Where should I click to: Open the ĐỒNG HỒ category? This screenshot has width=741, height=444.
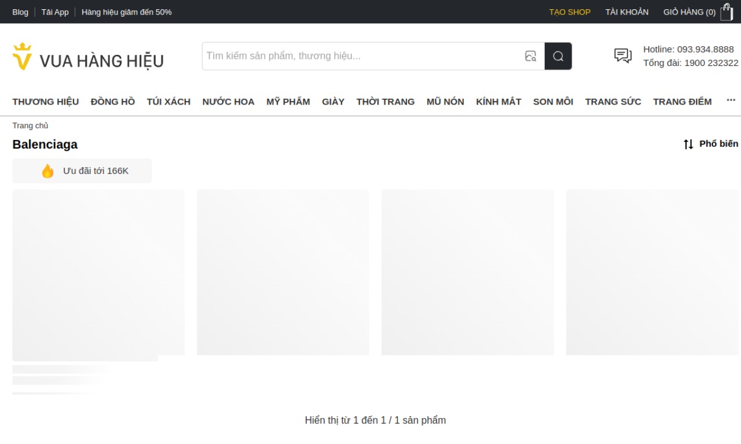click(113, 102)
